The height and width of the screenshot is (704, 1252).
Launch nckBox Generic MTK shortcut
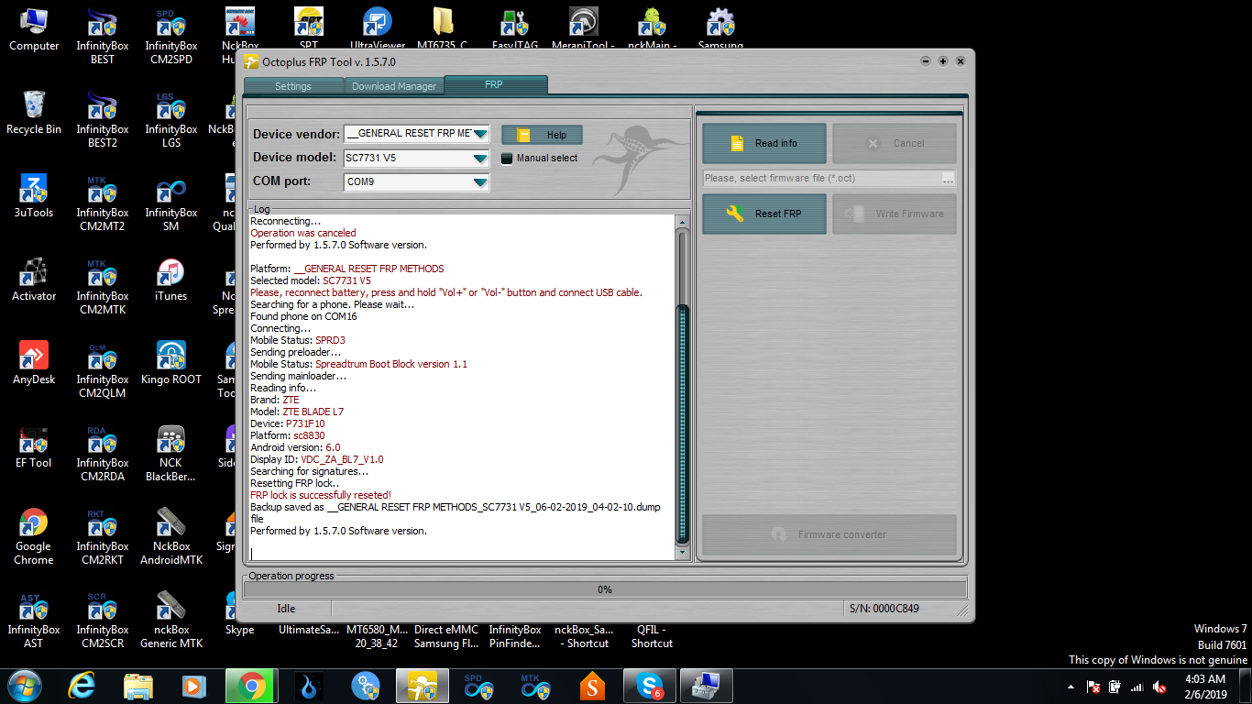coord(171,620)
